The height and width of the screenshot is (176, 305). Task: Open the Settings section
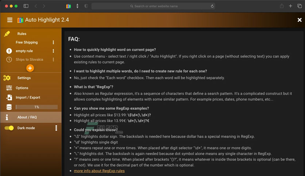[x=24, y=78]
